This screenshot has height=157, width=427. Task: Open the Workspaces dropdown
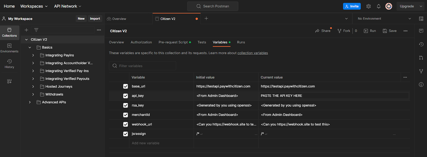point(34,6)
